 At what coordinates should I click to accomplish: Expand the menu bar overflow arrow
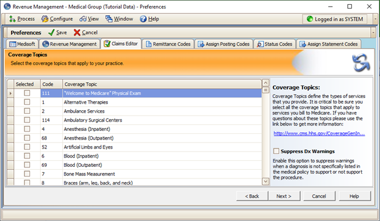(x=375, y=19)
